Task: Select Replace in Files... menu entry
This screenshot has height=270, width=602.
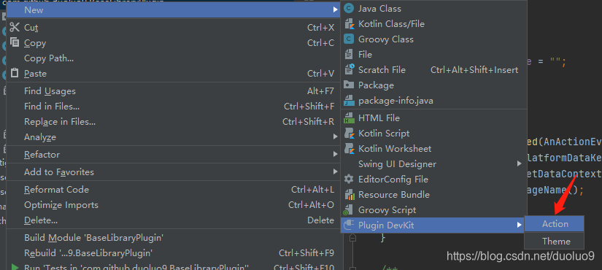Action: [x=174, y=122]
